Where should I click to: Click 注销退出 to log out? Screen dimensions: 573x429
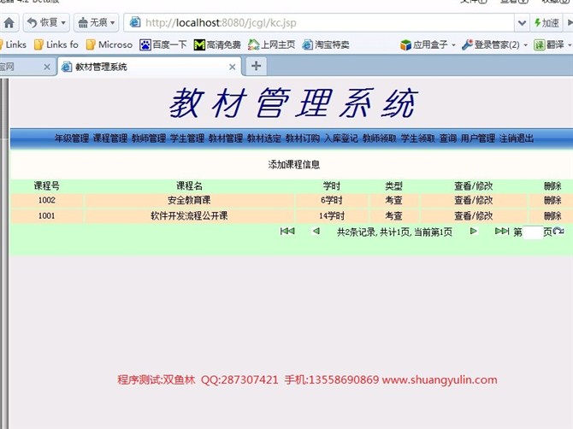pos(517,138)
